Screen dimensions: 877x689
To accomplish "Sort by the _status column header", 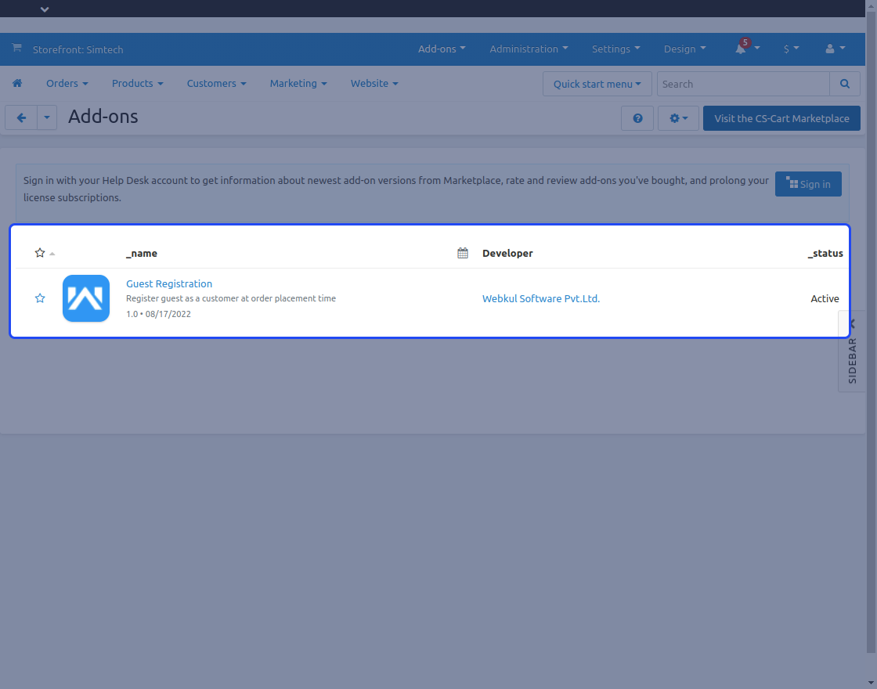I will (825, 254).
